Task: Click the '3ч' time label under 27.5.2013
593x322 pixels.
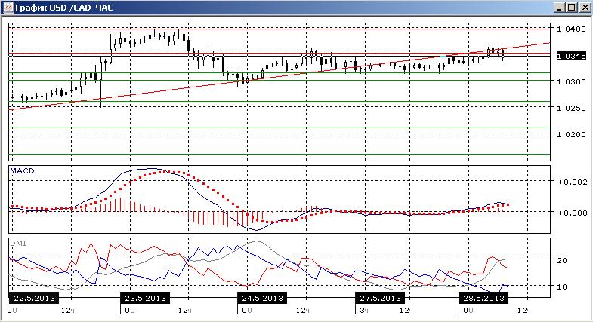Action: [363, 311]
